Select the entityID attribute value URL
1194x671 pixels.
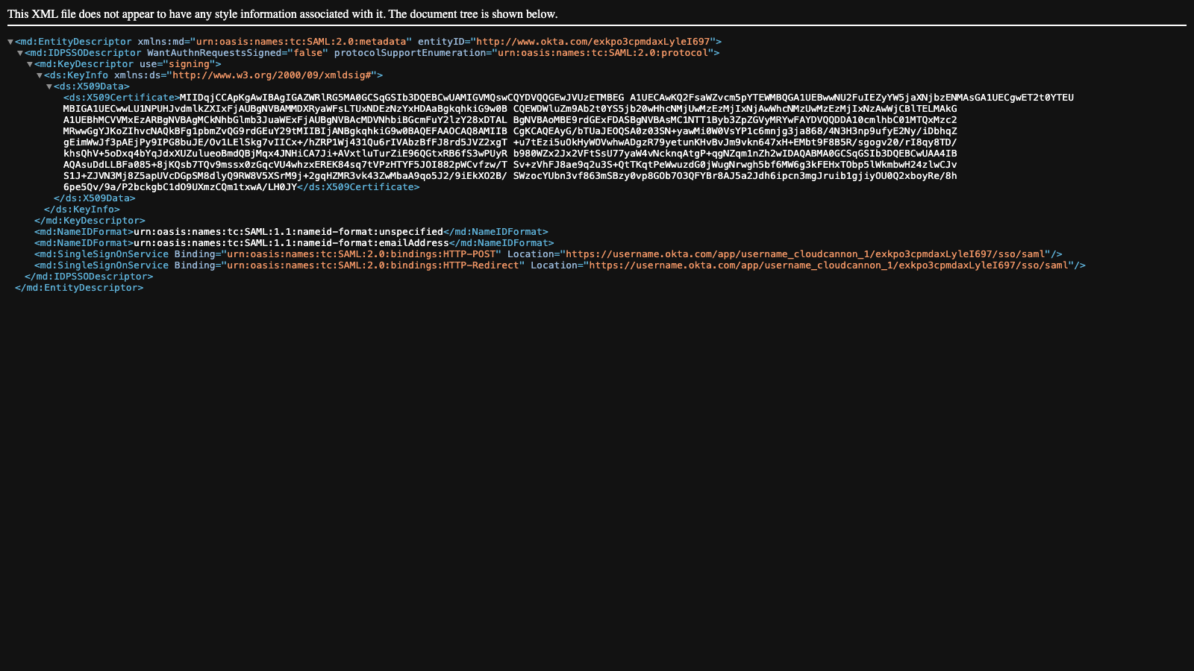[595, 42]
